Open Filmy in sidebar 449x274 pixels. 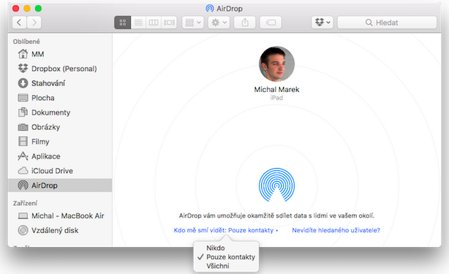click(x=60, y=142)
